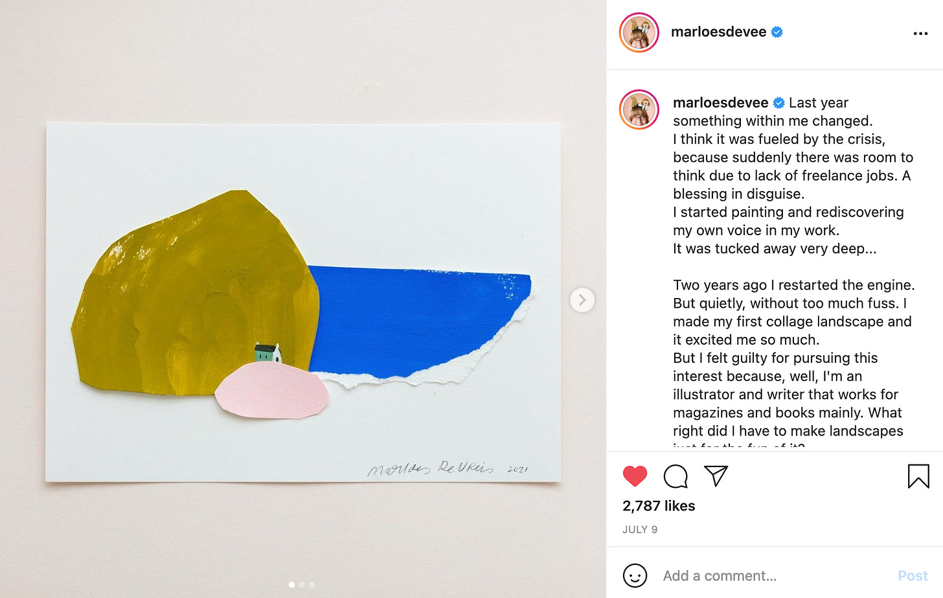Screen dimensions: 943x598
Task: Share post with paper plane icon
Action: pos(716,476)
